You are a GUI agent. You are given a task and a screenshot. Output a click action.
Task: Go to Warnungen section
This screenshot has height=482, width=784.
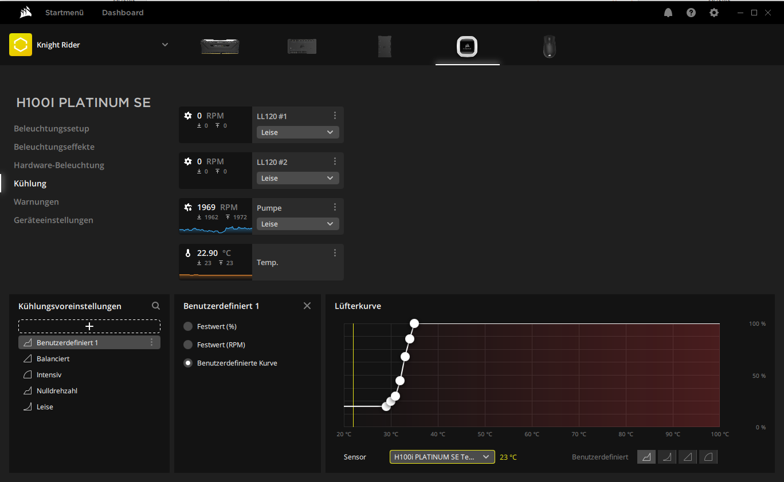pyautogui.click(x=36, y=202)
